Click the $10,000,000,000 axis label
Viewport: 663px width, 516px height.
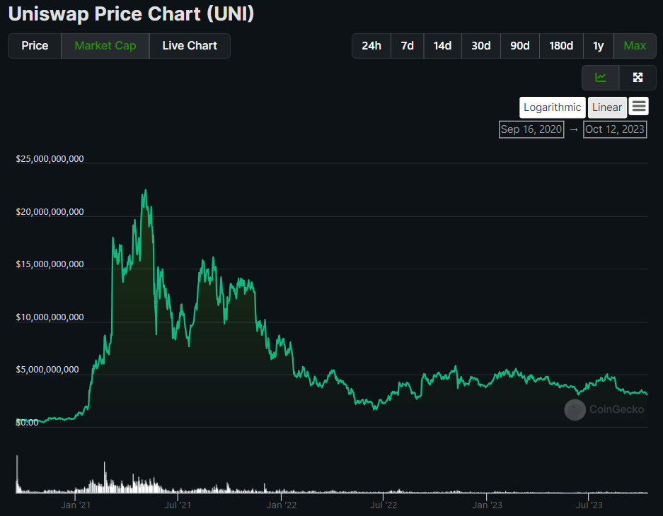tap(50, 317)
